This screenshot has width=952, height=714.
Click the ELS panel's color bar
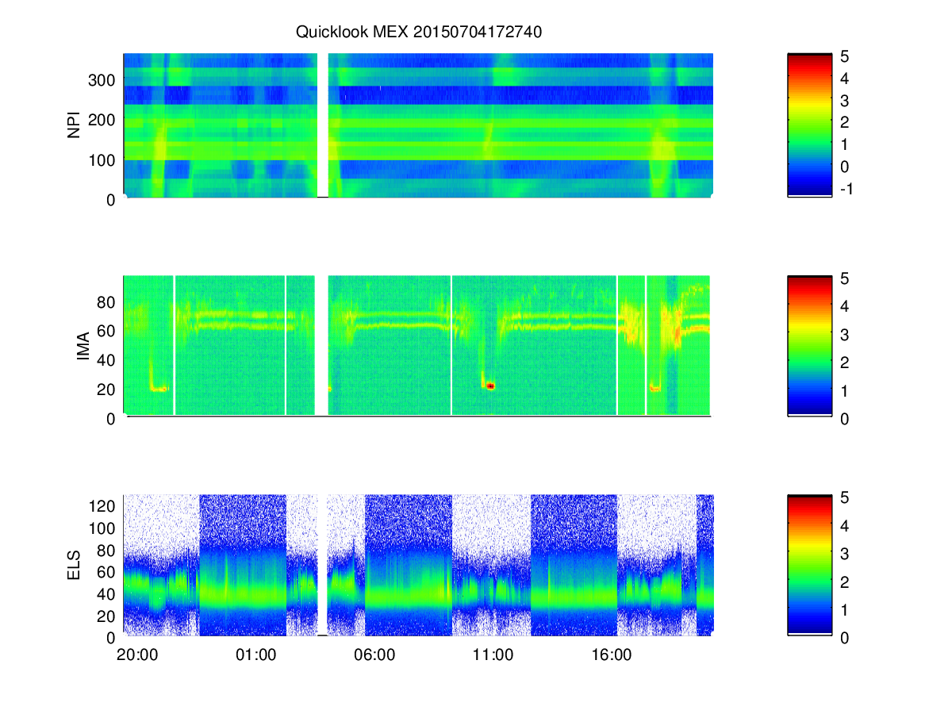(809, 565)
